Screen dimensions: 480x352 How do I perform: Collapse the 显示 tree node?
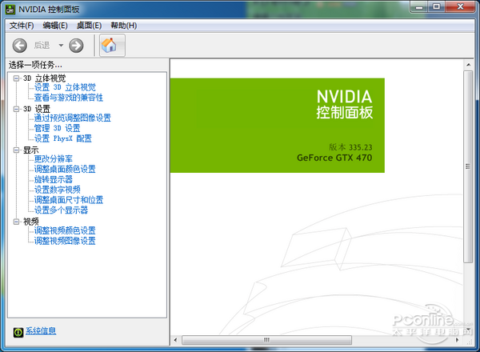[16, 149]
